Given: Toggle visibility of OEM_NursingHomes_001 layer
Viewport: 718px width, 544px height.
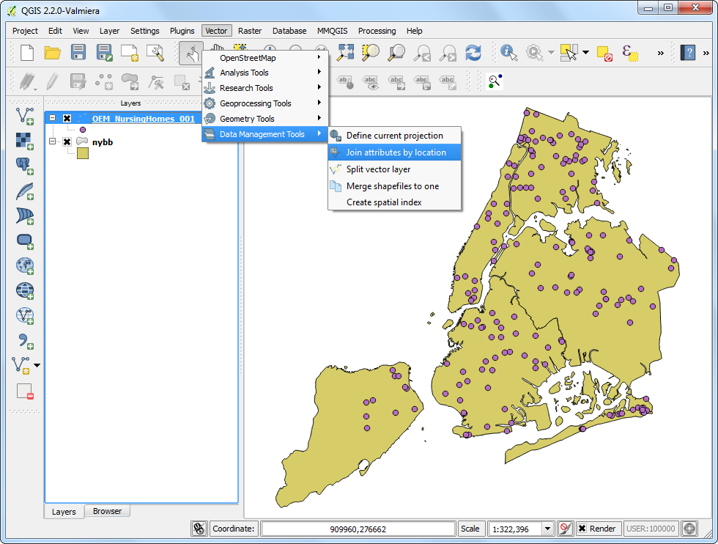Looking at the screenshot, I should point(67,119).
